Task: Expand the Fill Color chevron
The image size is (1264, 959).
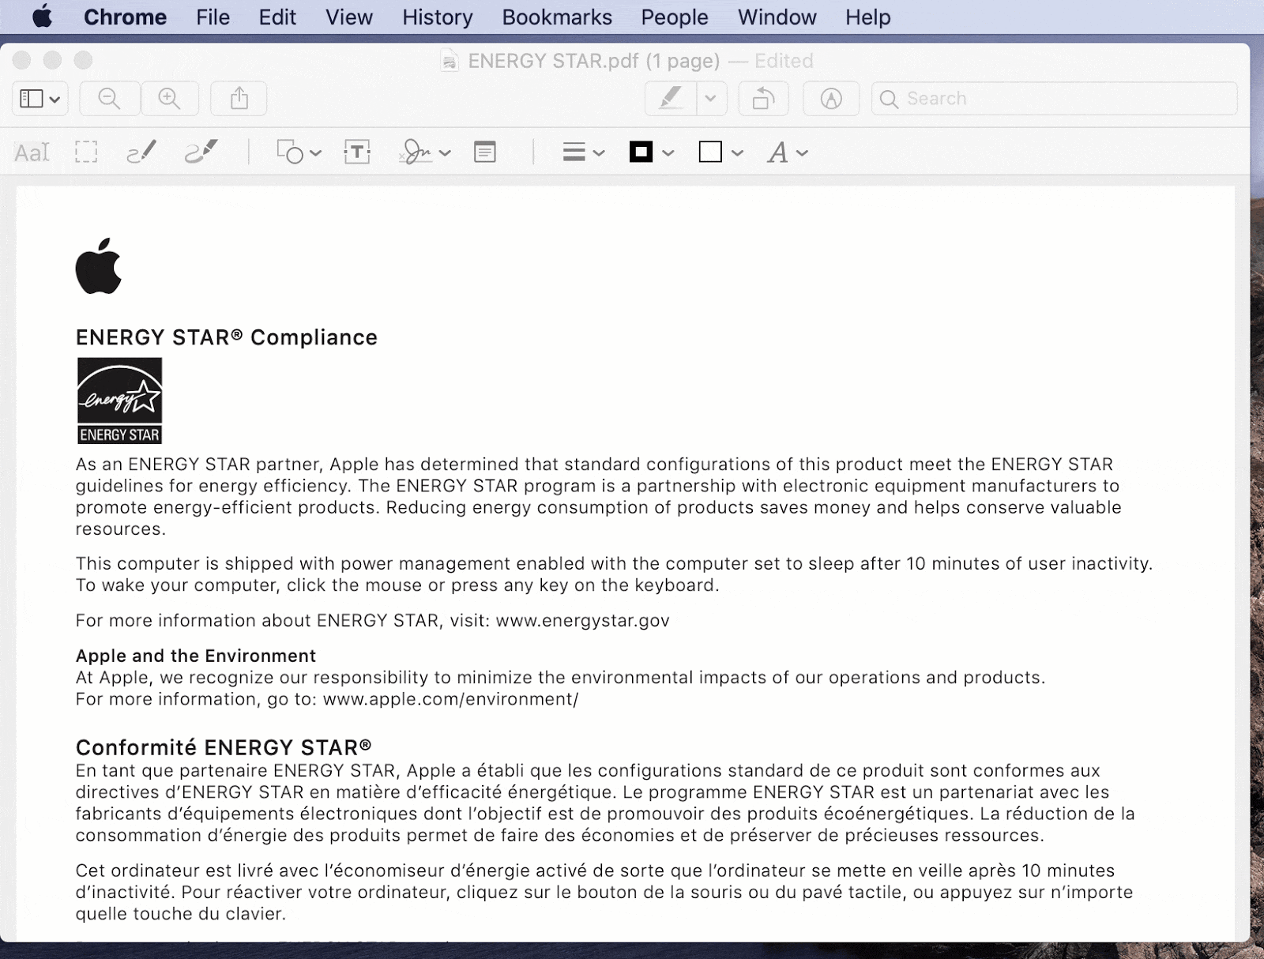Action: pyautogui.click(x=737, y=153)
